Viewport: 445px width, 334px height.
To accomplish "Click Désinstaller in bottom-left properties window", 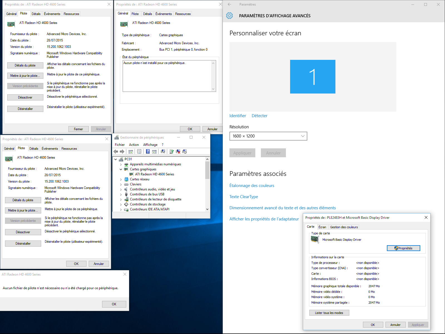I will [23, 244].
